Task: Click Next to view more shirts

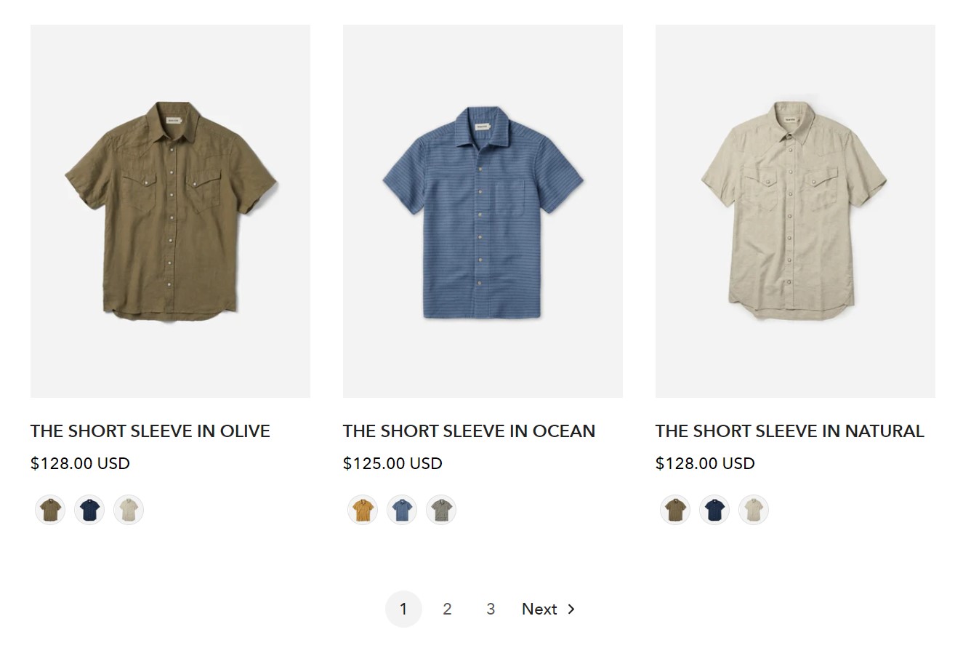Action: point(539,609)
